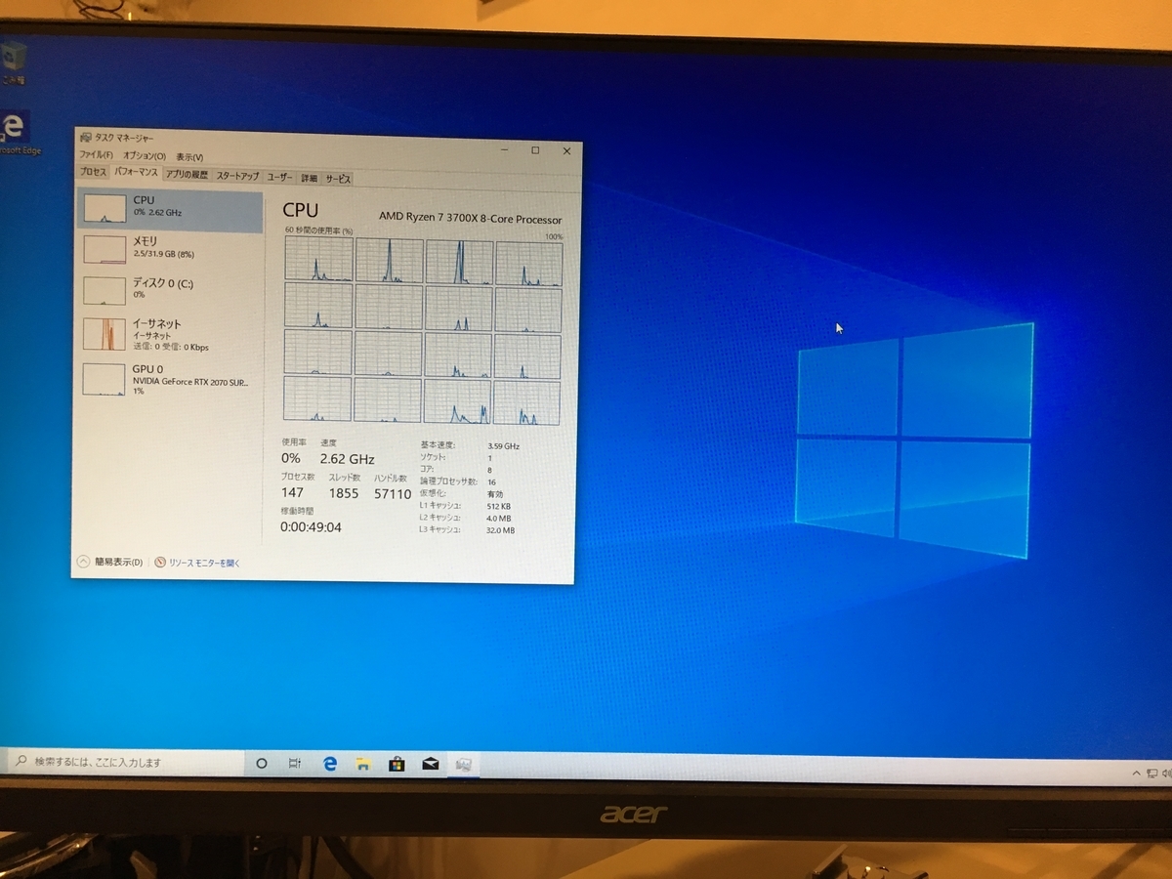
Task: Open Microsoft Store from the taskbar
Action: pos(397,765)
